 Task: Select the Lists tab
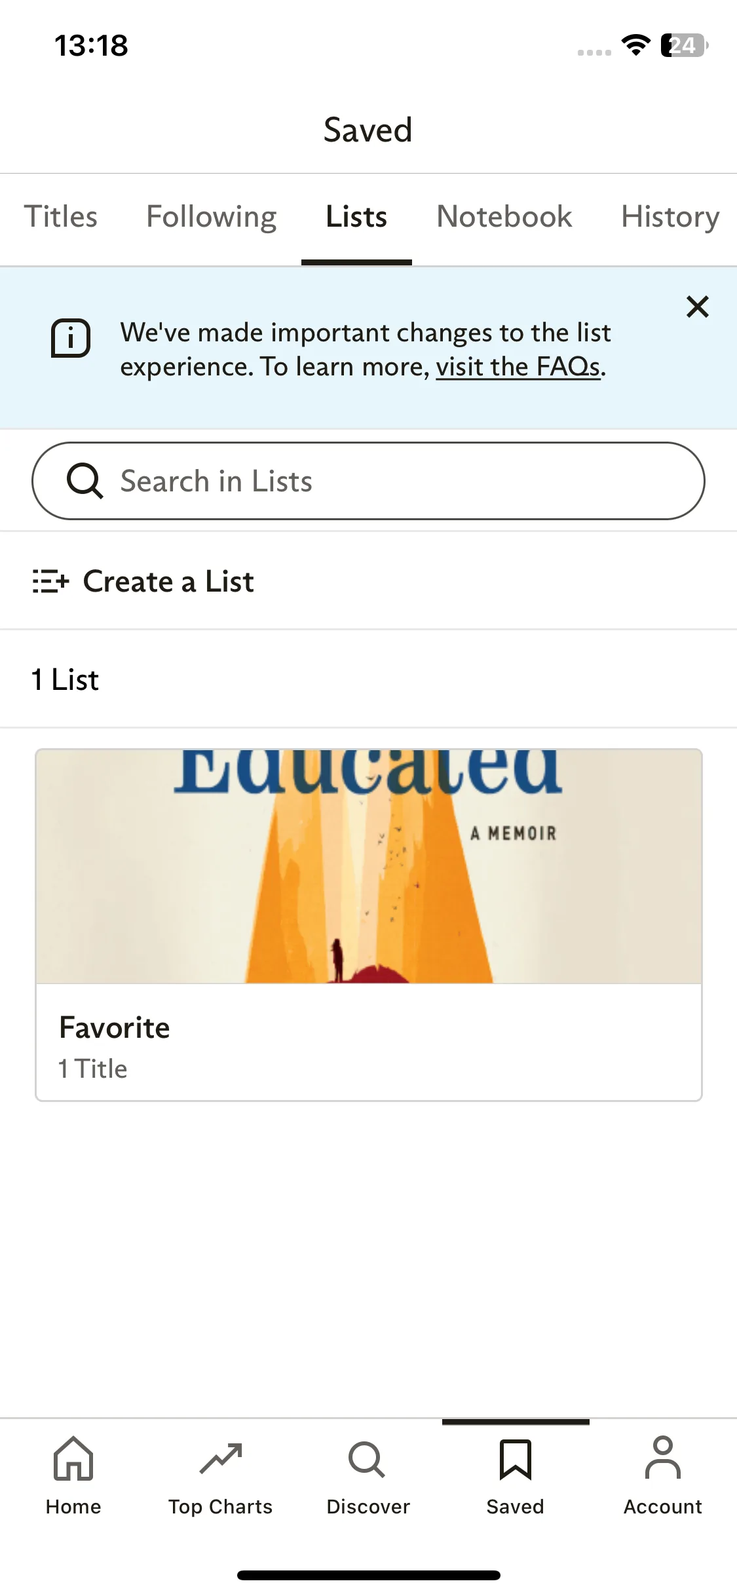coord(356,217)
